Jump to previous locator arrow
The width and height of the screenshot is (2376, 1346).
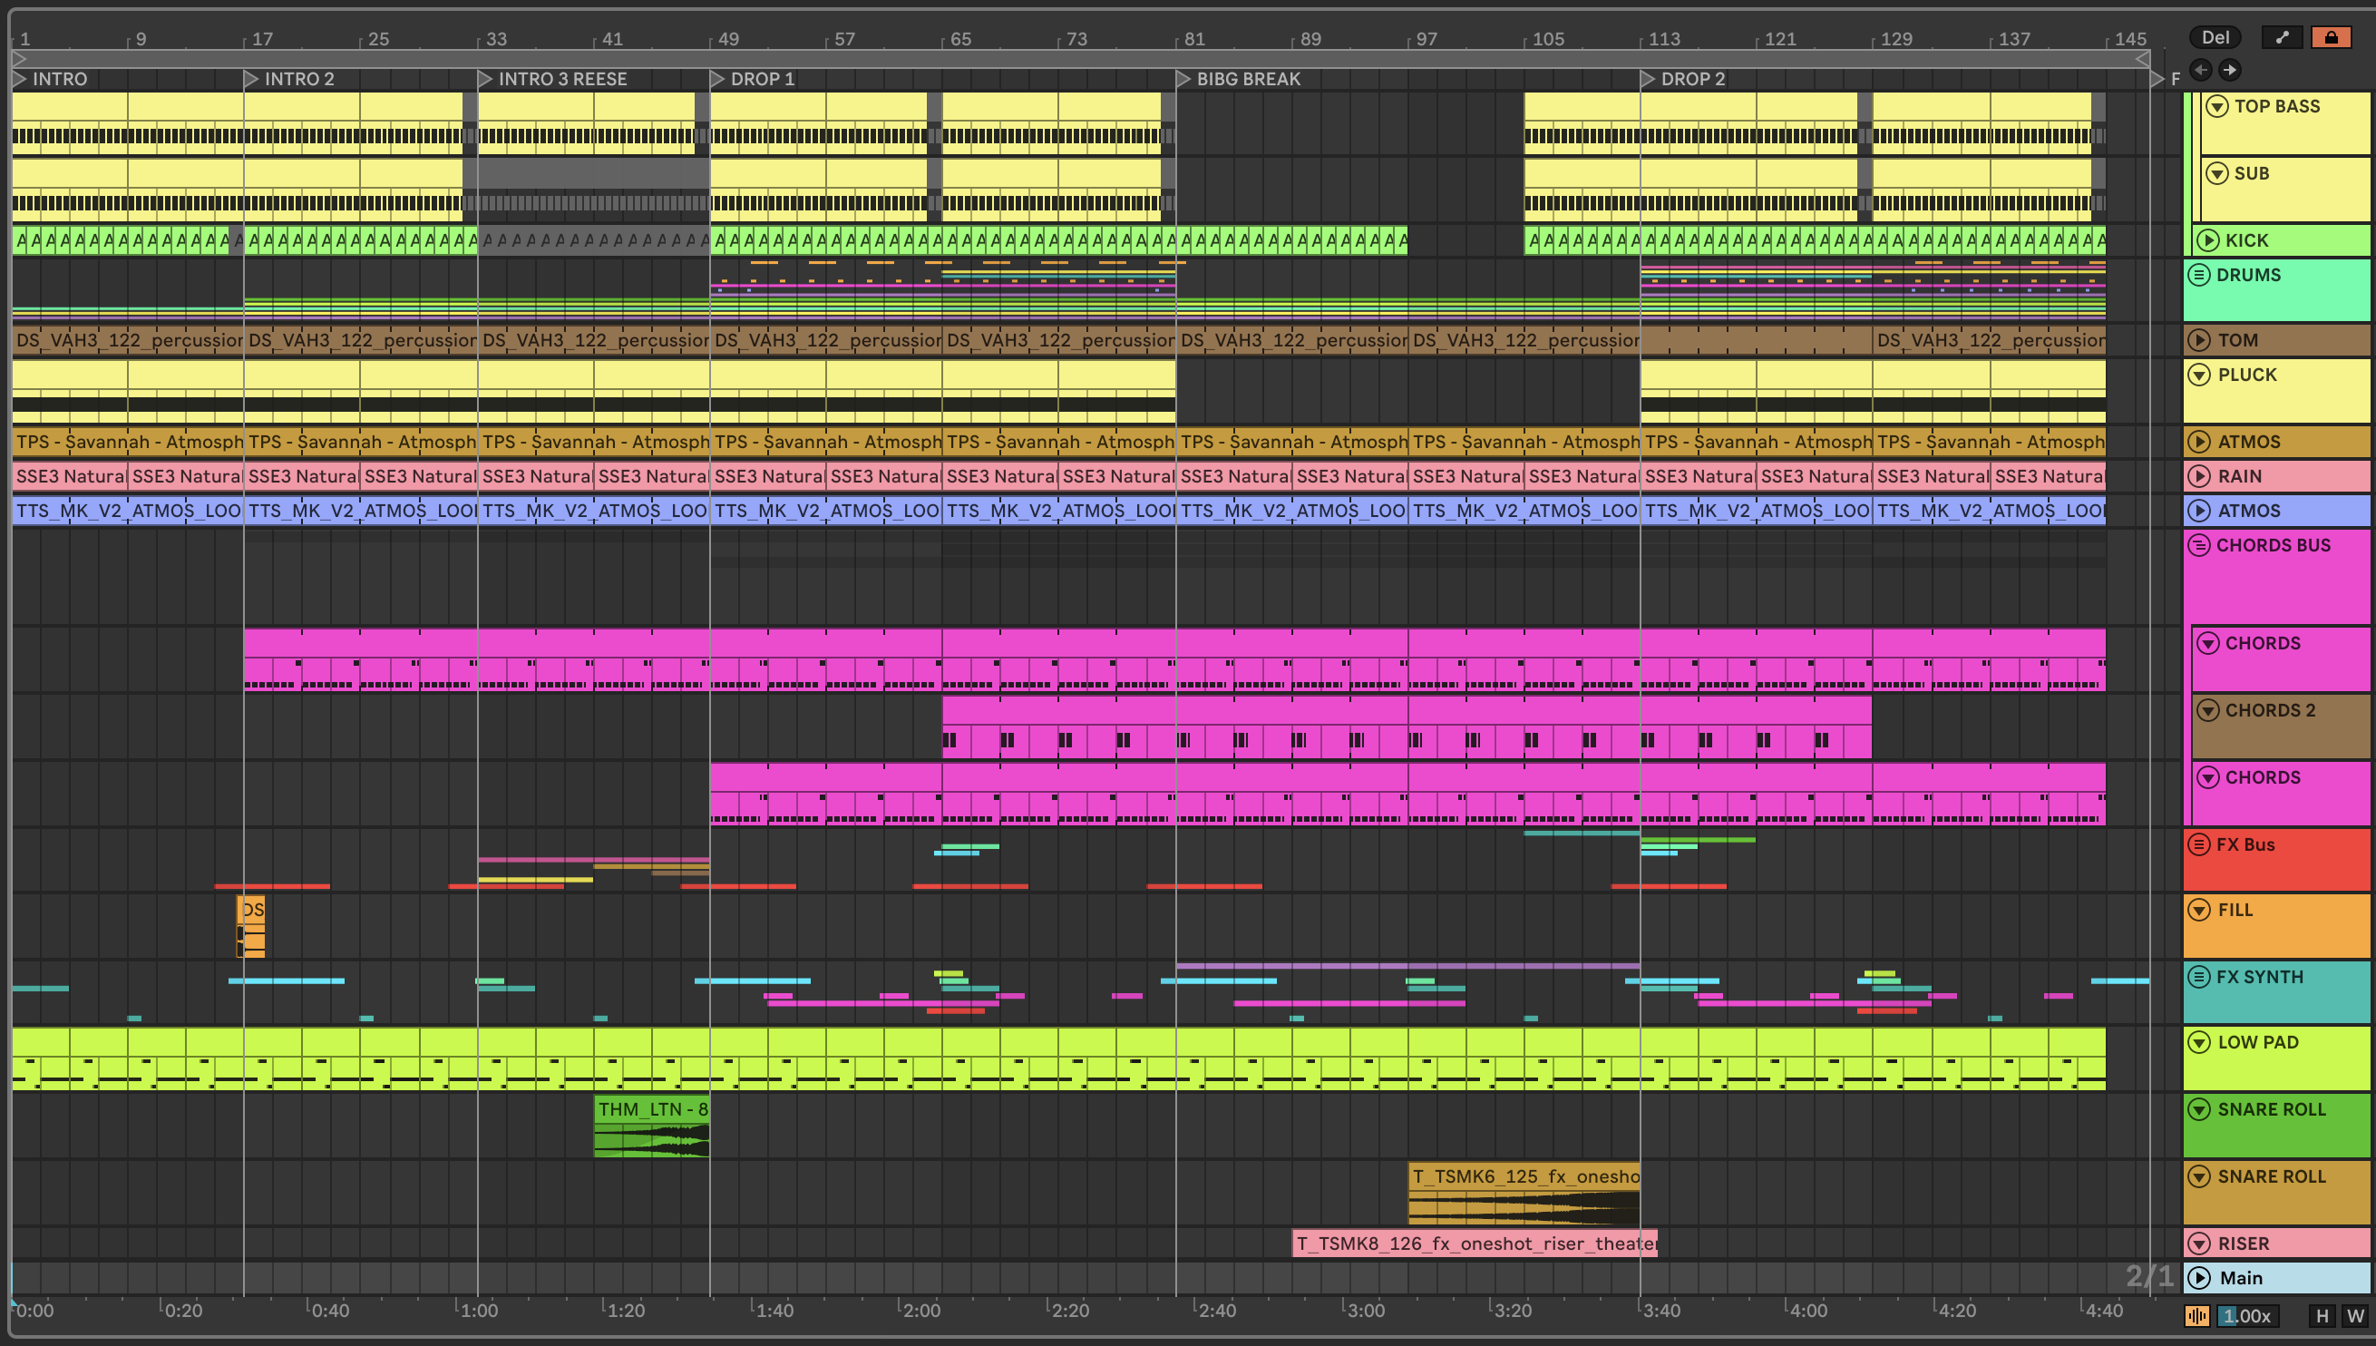[x=2200, y=69]
